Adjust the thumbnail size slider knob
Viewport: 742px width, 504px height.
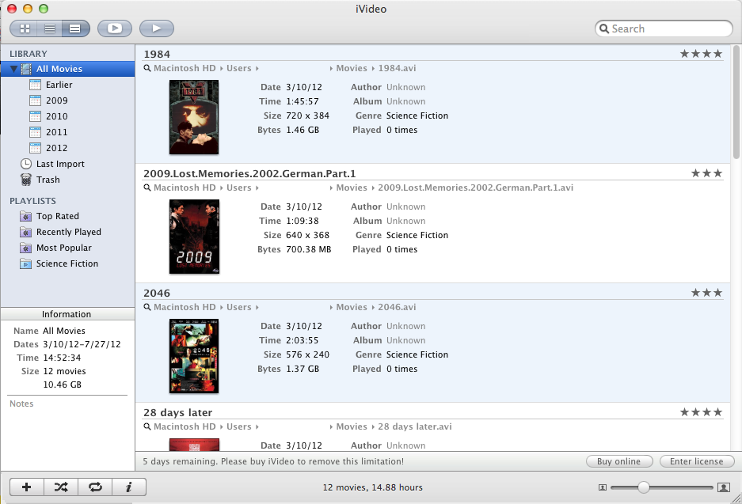click(x=643, y=487)
